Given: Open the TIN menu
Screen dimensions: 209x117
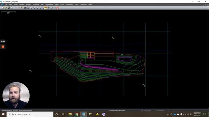Looking at the screenshot, I should tap(42, 5).
